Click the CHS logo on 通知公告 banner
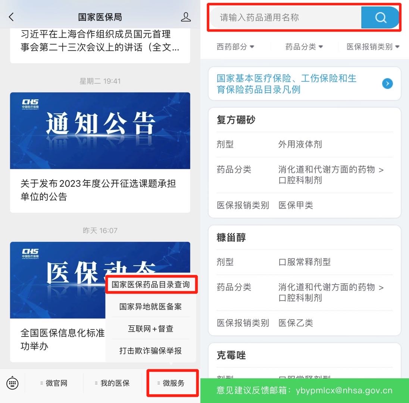The image size is (409, 403). pyautogui.click(x=30, y=104)
